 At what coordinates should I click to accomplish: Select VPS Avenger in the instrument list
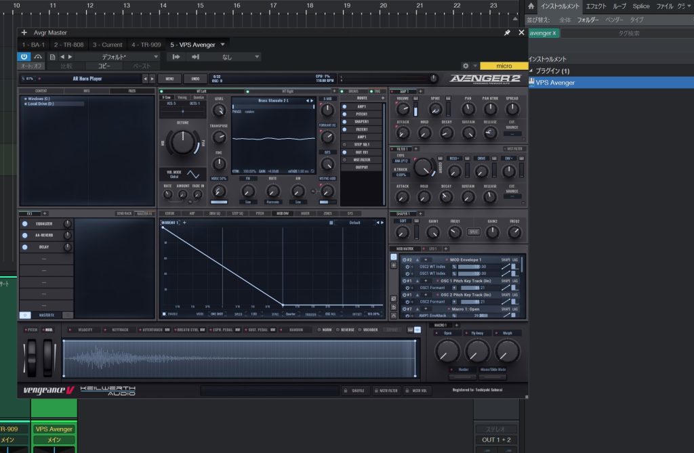(x=556, y=83)
